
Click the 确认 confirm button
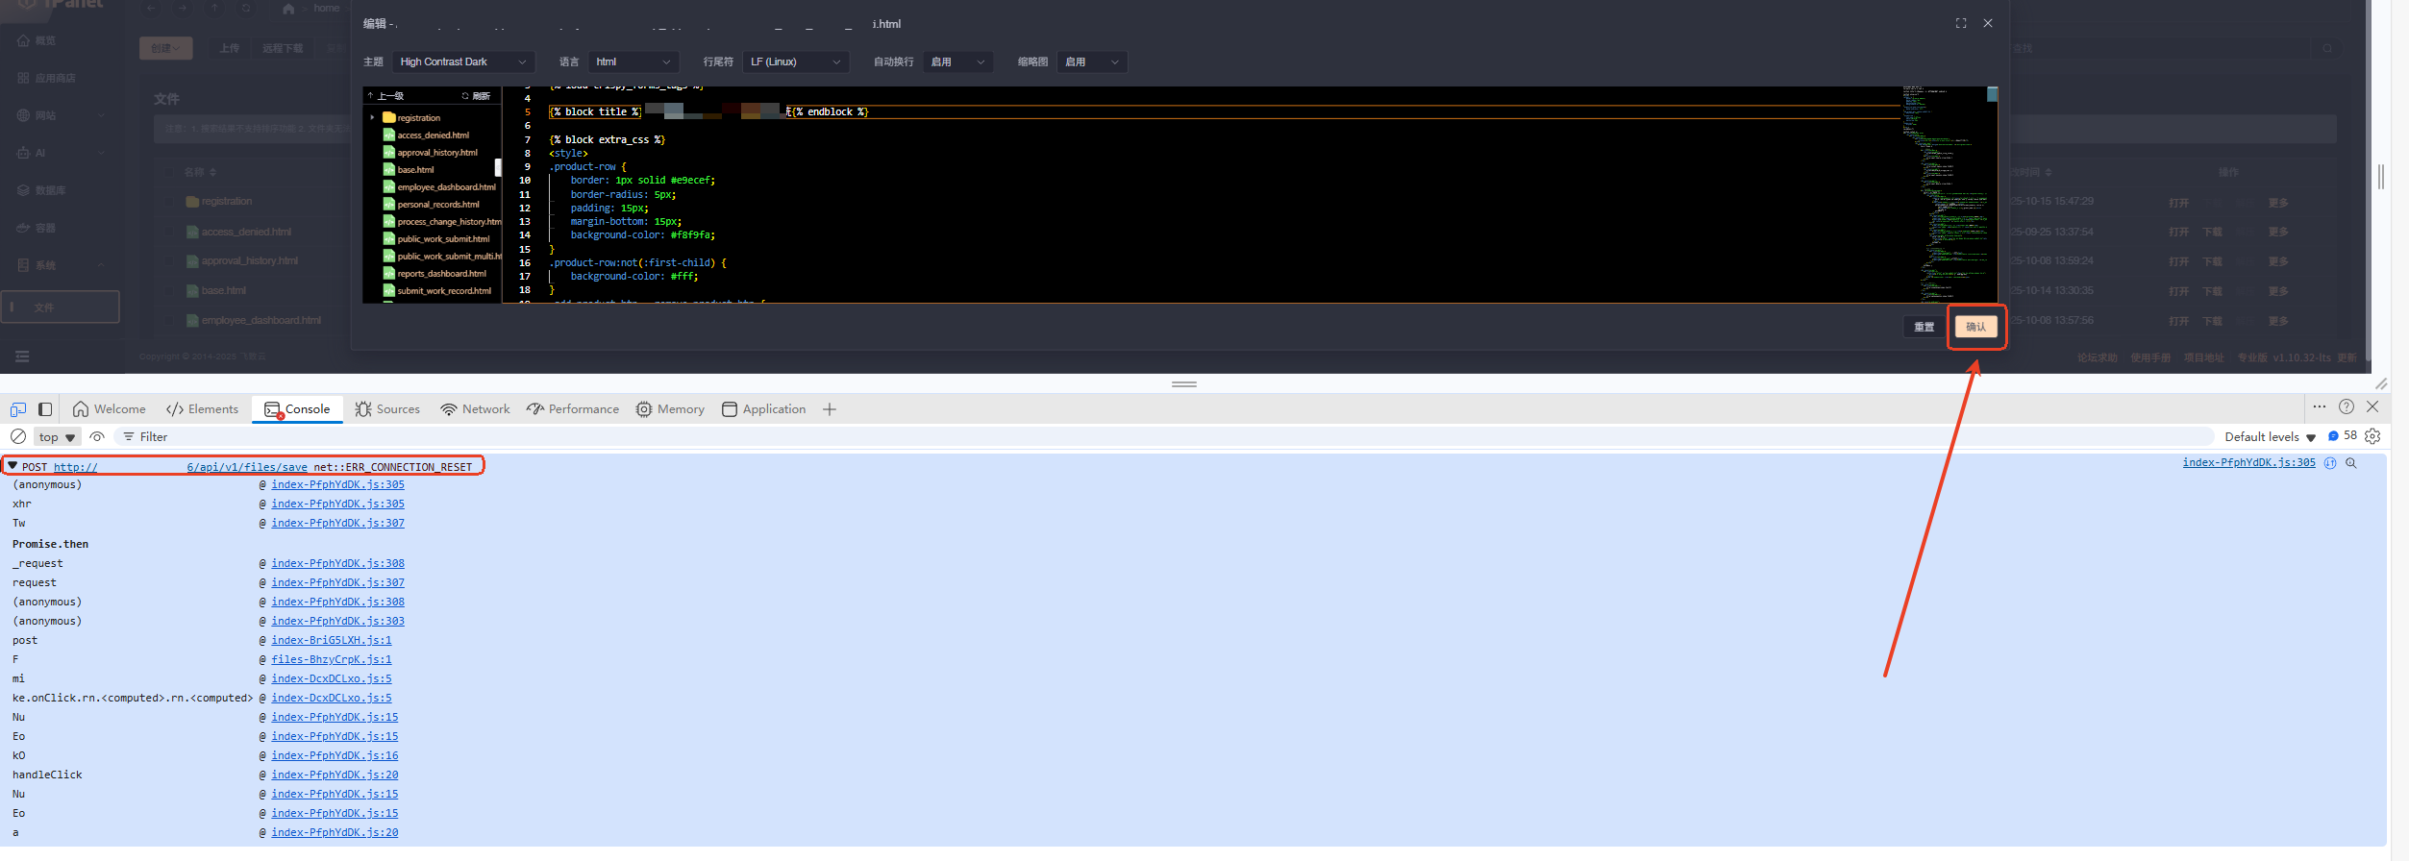[1975, 327]
